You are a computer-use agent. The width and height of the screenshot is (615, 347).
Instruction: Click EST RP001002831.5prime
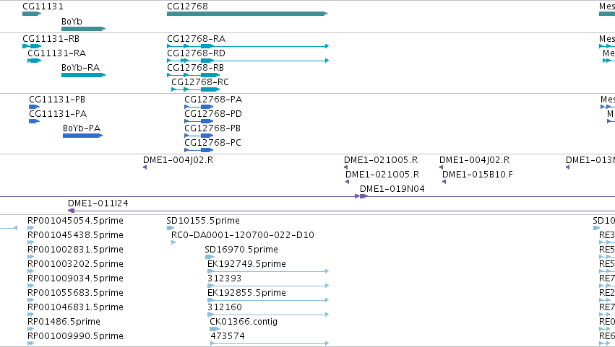click(x=31, y=258)
